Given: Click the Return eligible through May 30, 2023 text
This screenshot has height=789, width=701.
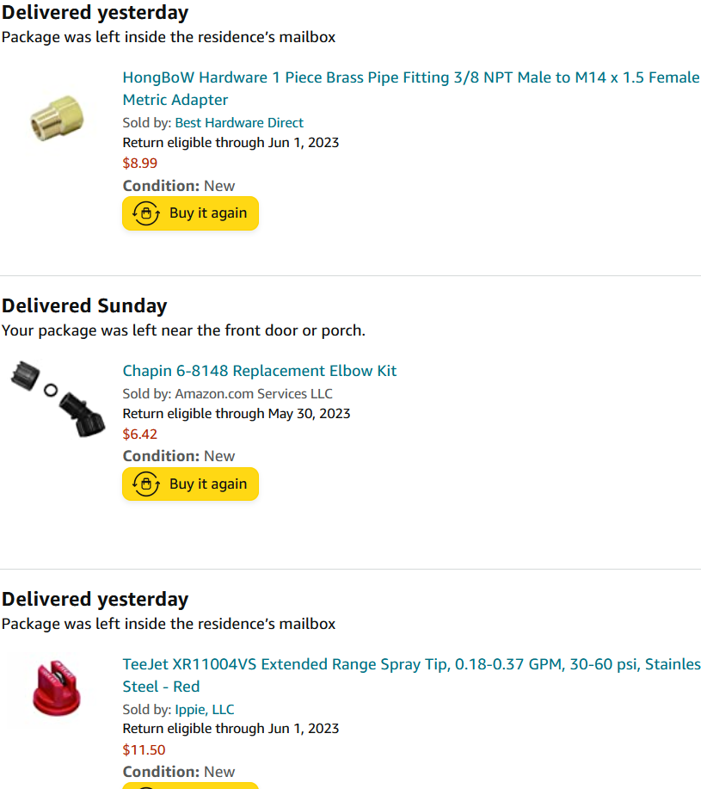Looking at the screenshot, I should (237, 414).
